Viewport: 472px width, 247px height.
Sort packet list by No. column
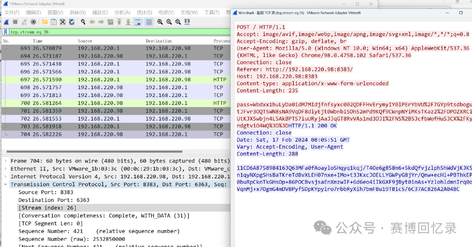pos(16,41)
